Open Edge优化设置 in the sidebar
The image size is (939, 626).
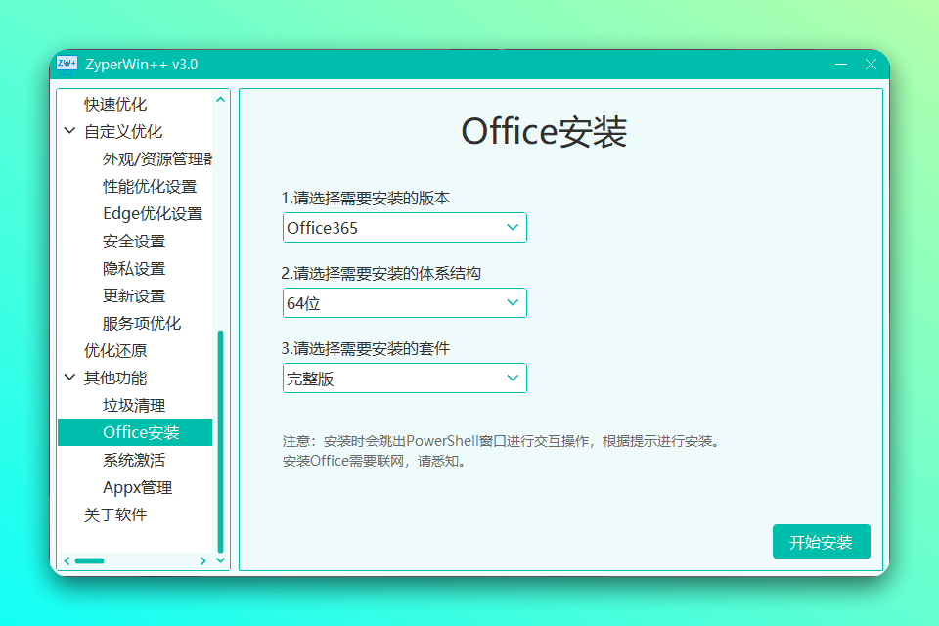153,214
